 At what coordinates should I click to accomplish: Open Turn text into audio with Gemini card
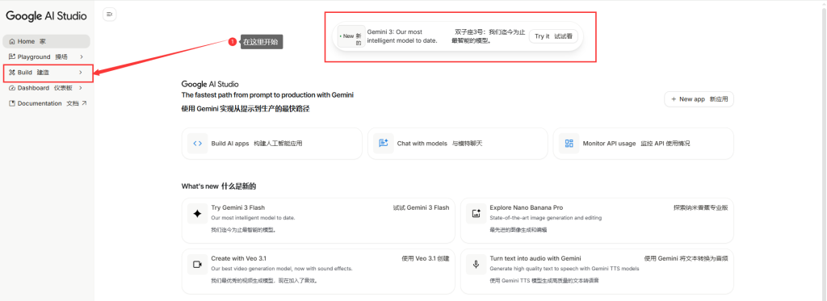pos(597,271)
